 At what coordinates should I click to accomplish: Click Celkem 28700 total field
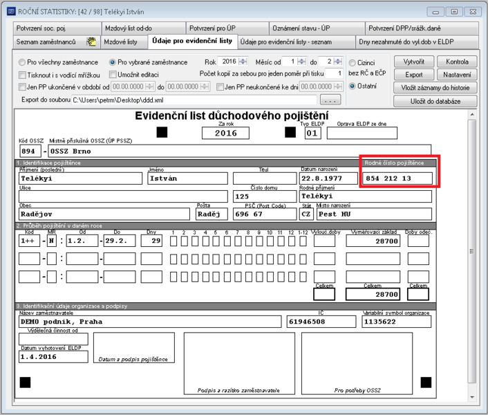coord(373,294)
